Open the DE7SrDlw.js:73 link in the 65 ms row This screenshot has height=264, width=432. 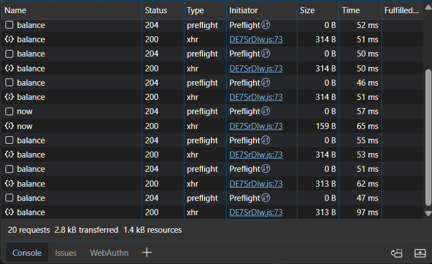(x=256, y=126)
